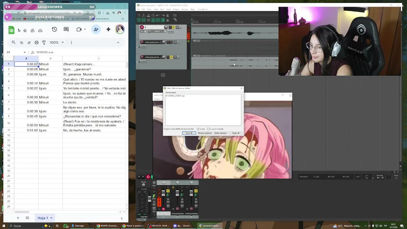Click envelope button on second videoplayback track

coord(143,61)
